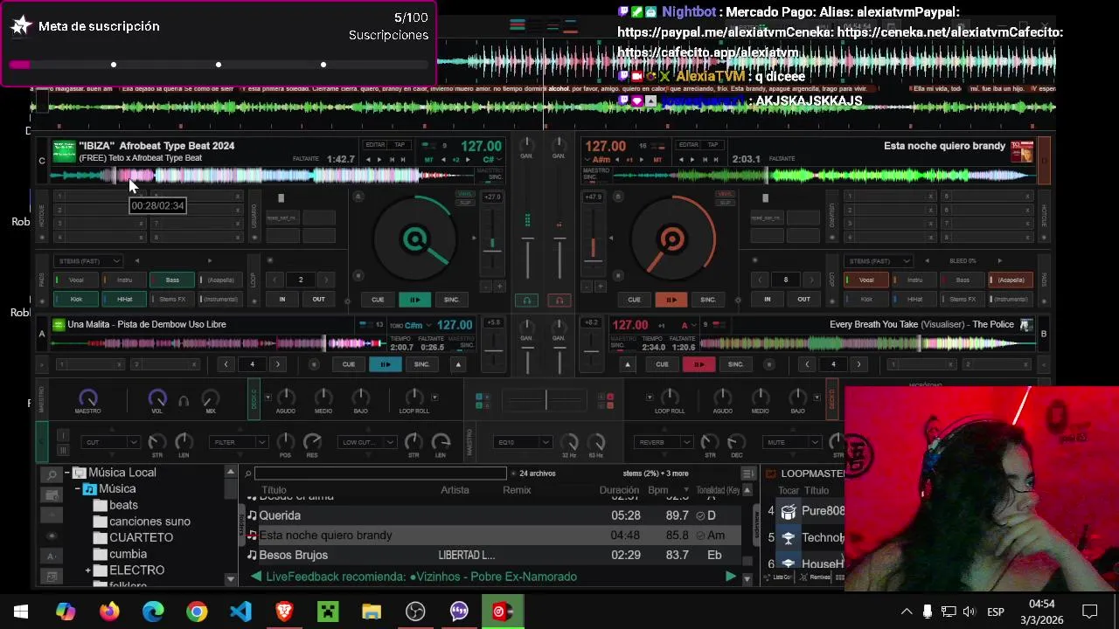
Task: Open STEMS (FAST) pads dropdown on deck C
Action: coord(88,261)
